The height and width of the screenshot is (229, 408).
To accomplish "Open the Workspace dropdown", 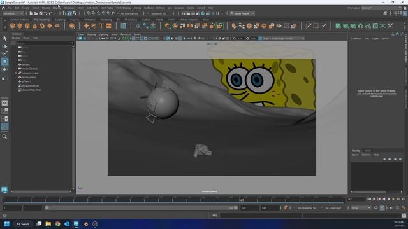I will tap(381, 8).
